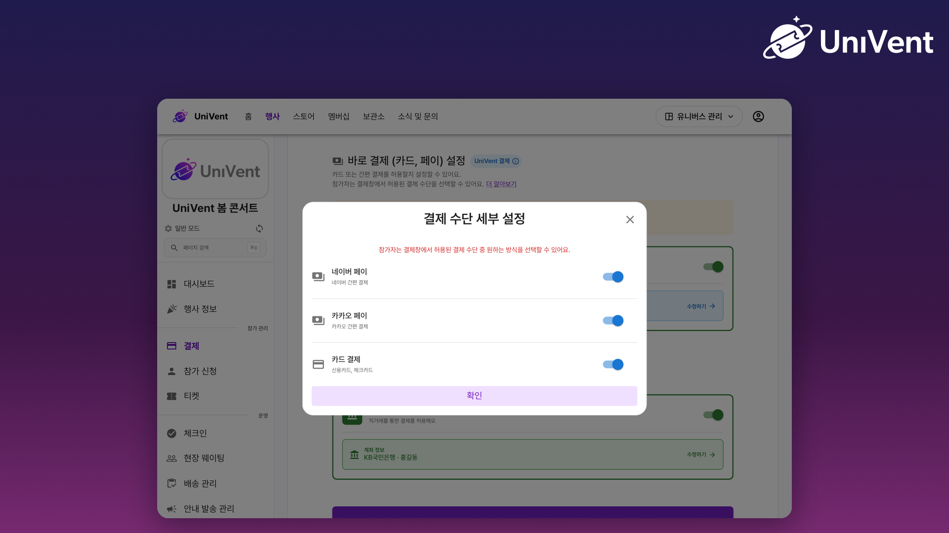Screen dimensions: 949x533
Task: Click the 더 알아보기 link
Action: pos(501,184)
